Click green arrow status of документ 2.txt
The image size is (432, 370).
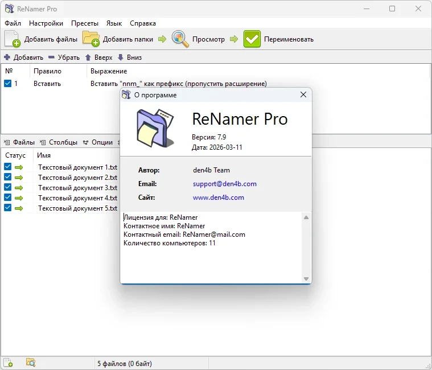[19, 178]
